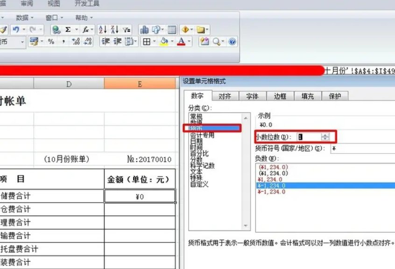Click the Redo arrow icon
The height and width of the screenshot is (269, 395).
tap(33, 30)
